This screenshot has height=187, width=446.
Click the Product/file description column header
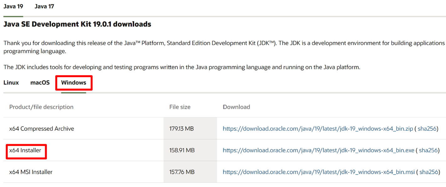click(x=41, y=107)
